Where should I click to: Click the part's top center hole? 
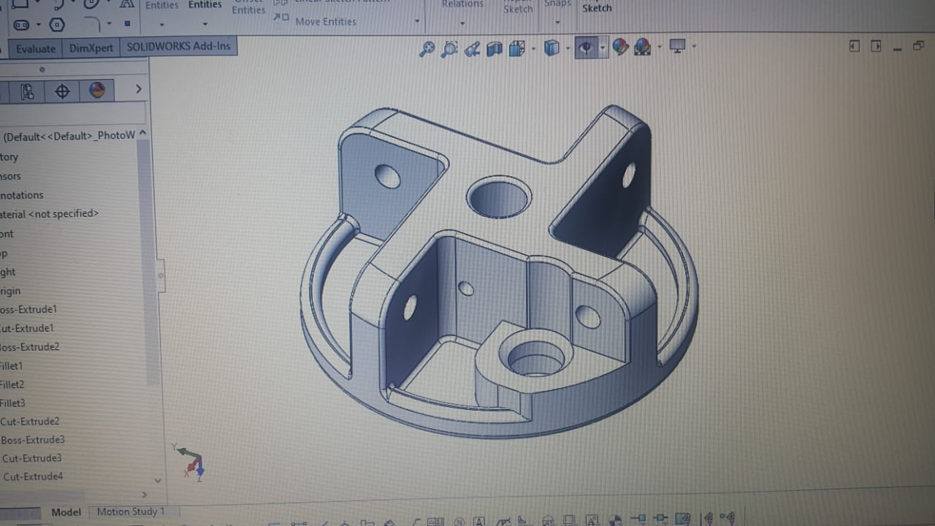point(498,197)
